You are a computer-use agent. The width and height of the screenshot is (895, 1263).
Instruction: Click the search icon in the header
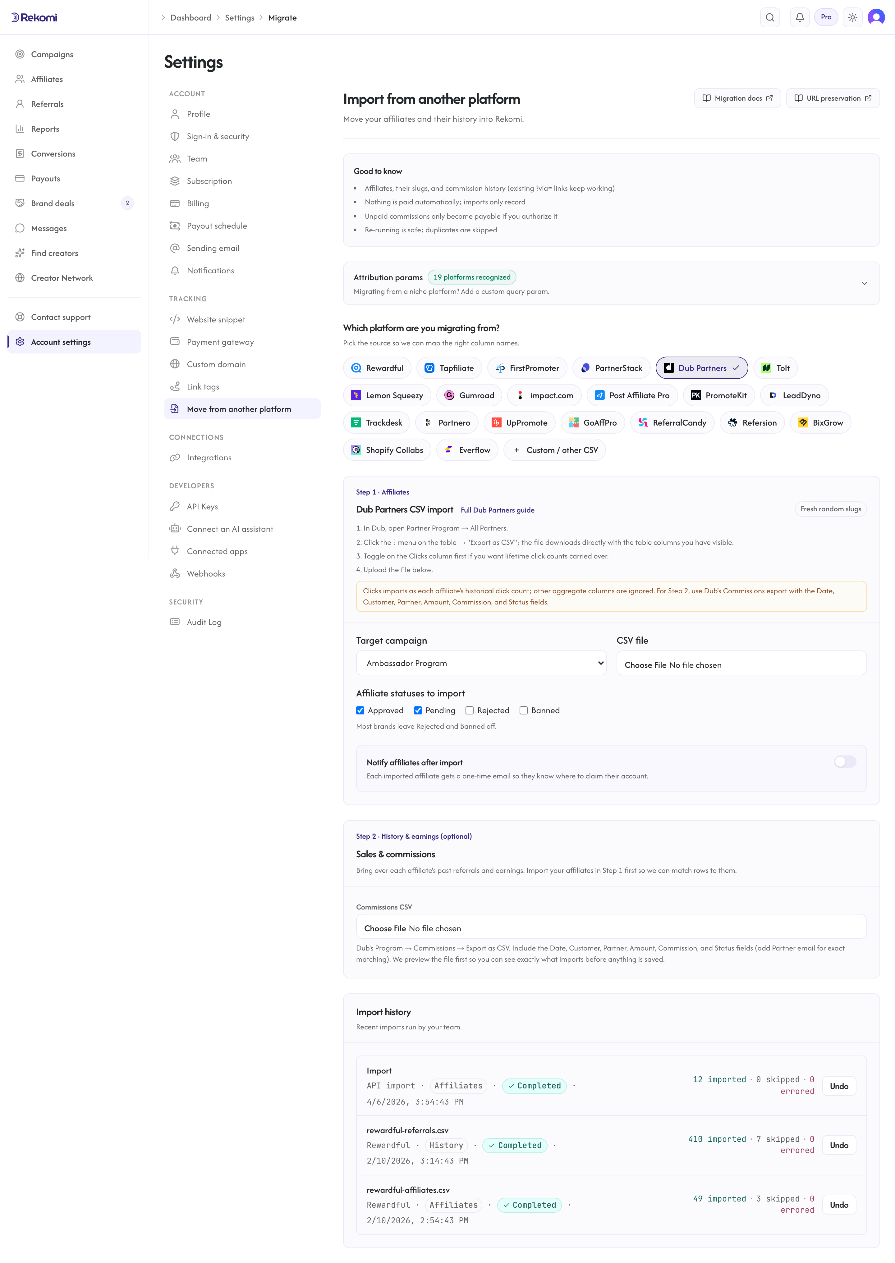pos(770,18)
